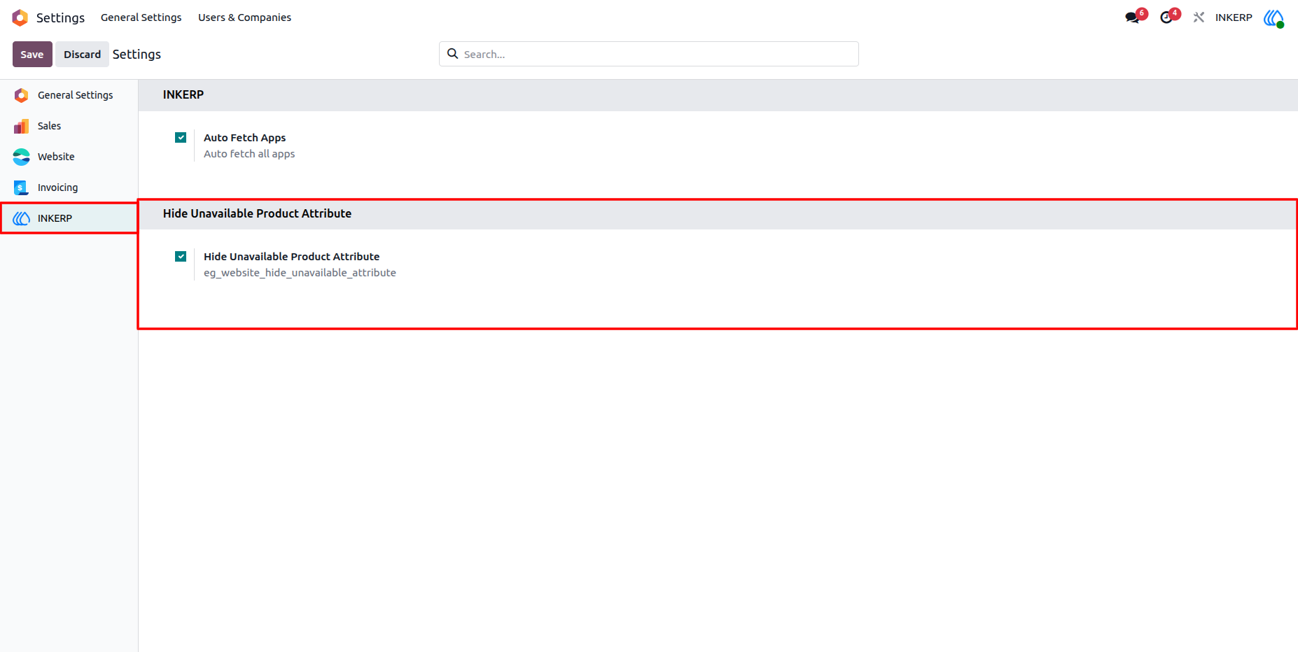Viewport: 1298px width, 652px height.
Task: Click the Invoicing sidebar icon
Action: click(22, 187)
